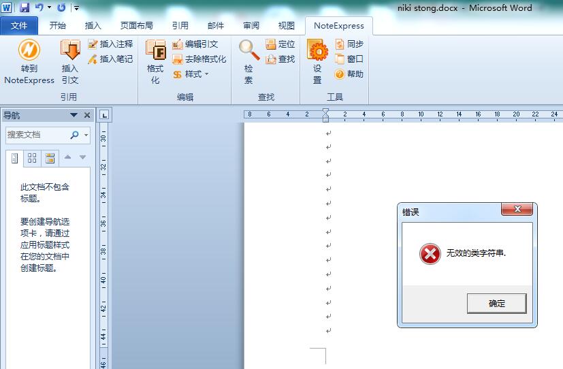The height and width of the screenshot is (369, 563).
Task: Switch to the 引用 references tab
Action: coord(180,25)
